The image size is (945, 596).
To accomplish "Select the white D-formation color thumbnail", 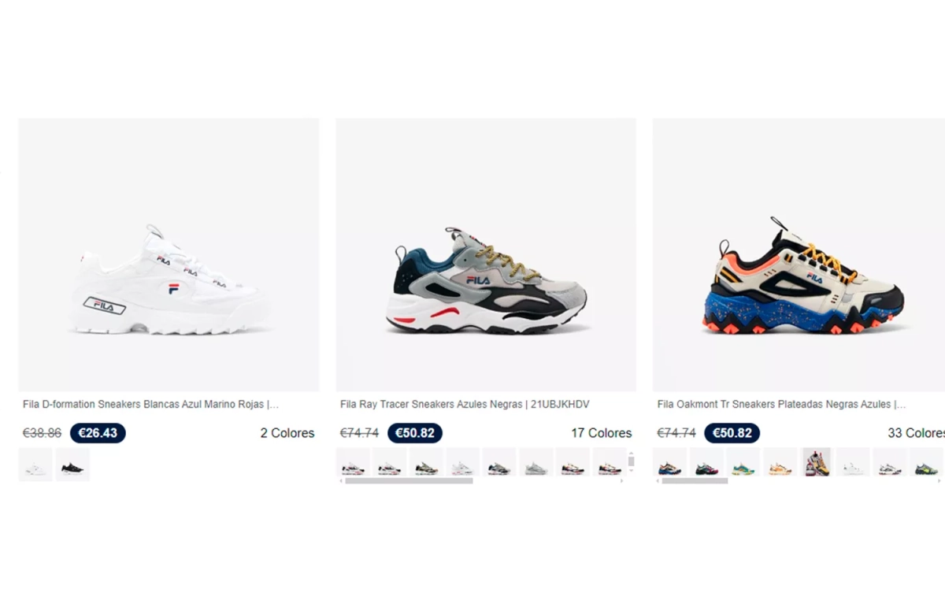I will (x=35, y=465).
